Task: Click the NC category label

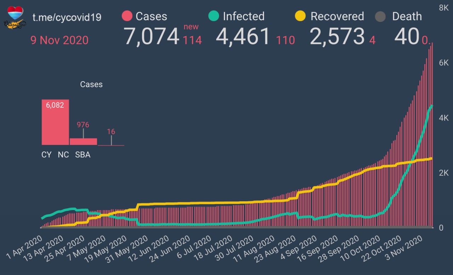Action: [x=63, y=155]
